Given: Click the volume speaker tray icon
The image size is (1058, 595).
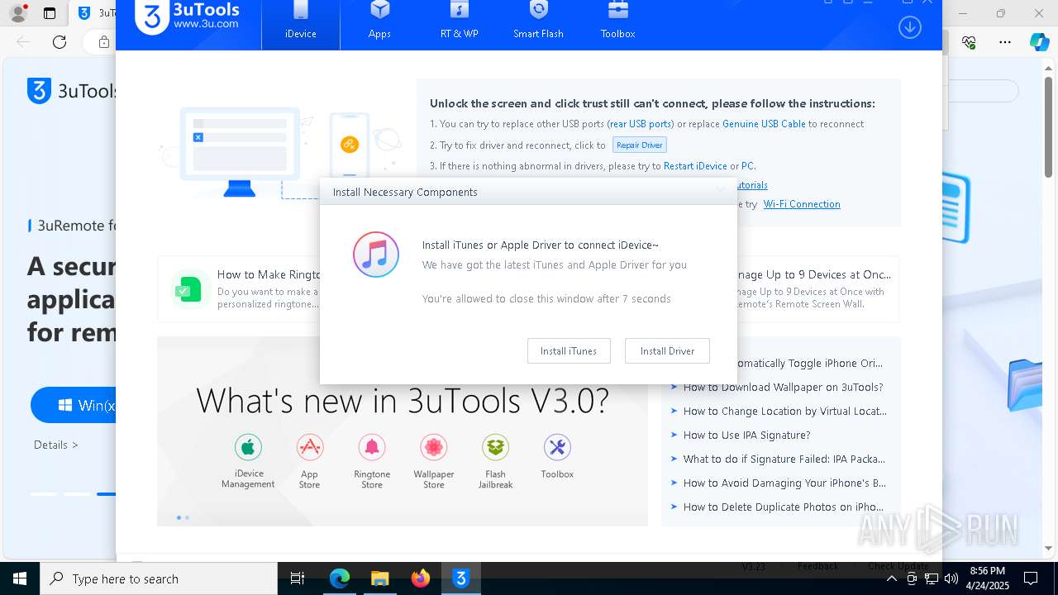Looking at the screenshot, I should (951, 578).
